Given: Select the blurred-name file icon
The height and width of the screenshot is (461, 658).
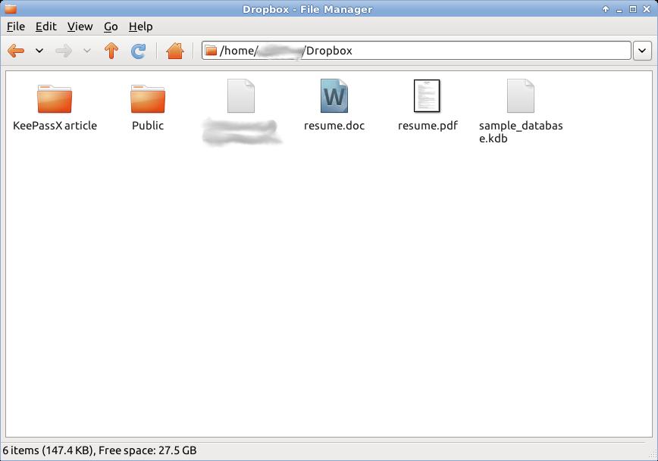Looking at the screenshot, I should tap(241, 96).
